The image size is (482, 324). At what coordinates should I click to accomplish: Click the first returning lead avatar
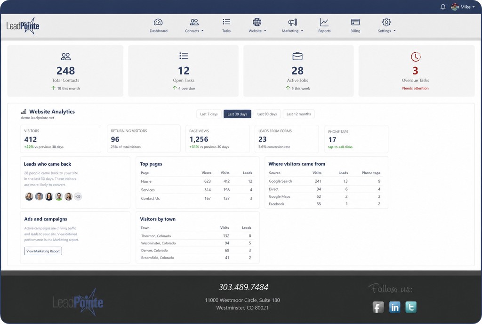(x=29, y=196)
